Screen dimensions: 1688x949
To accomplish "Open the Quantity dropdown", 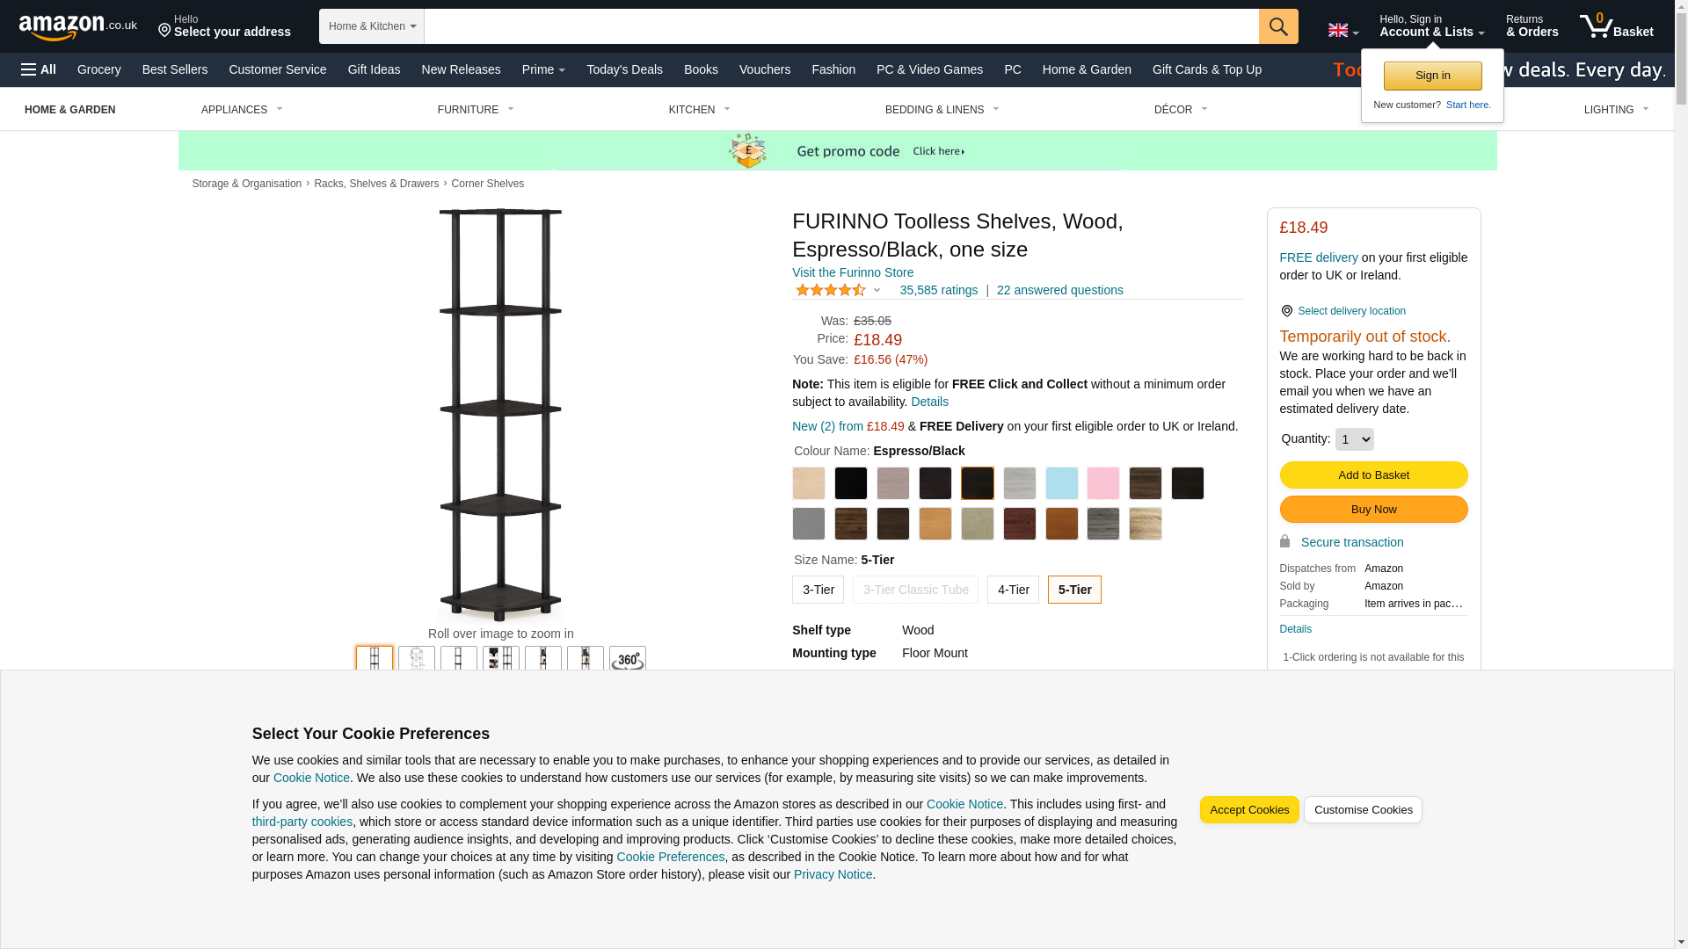I will (1354, 439).
